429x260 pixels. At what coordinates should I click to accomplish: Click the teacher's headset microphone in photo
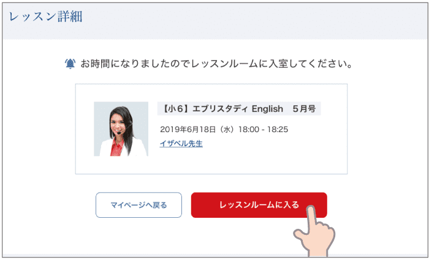click(120, 132)
